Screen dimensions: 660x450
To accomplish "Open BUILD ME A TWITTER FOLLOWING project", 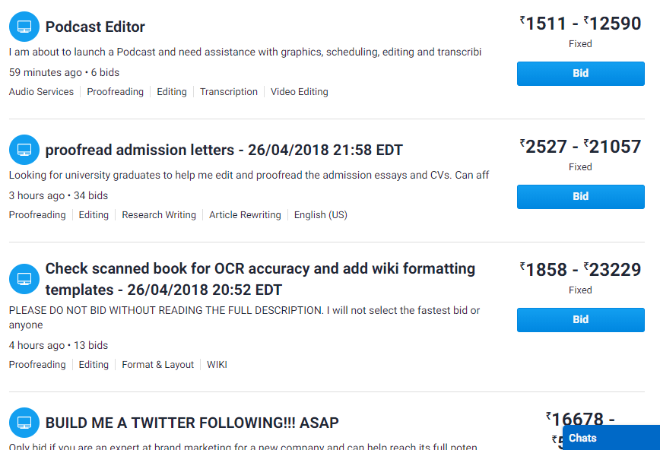I will tap(192, 423).
